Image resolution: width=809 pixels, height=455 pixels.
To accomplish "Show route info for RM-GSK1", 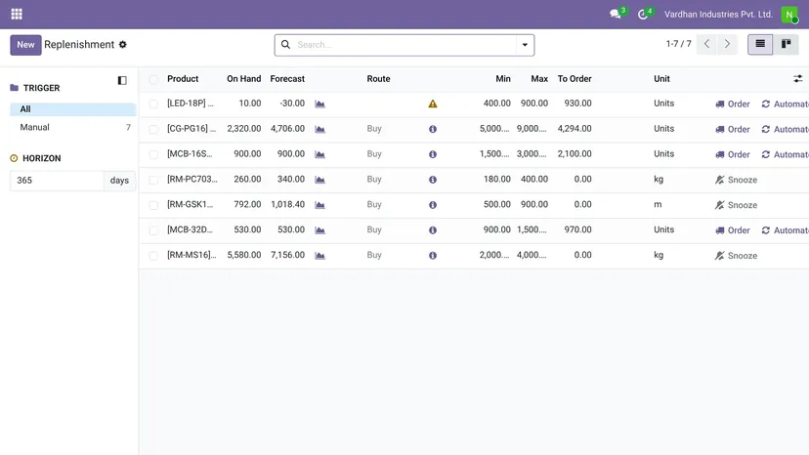I will point(433,205).
